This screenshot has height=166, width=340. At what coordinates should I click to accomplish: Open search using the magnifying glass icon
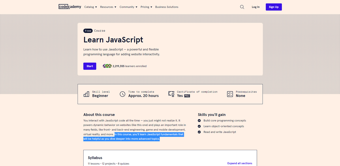(x=242, y=7)
